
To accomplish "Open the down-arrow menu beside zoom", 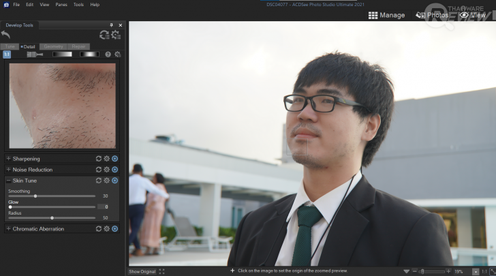I will coord(407,271).
